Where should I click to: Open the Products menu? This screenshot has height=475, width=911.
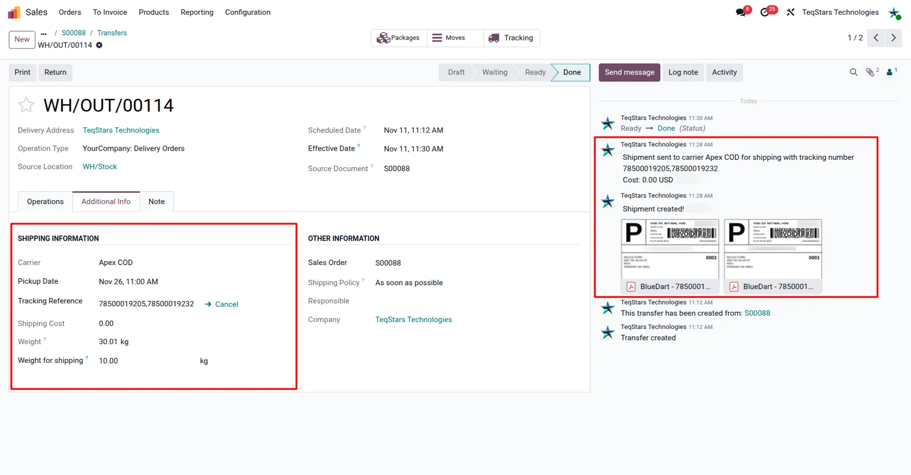click(154, 12)
